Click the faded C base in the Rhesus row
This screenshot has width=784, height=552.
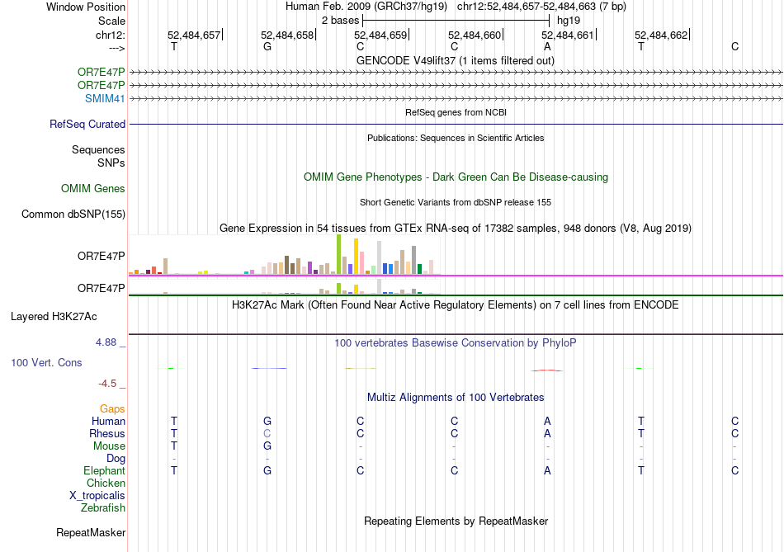click(x=267, y=433)
